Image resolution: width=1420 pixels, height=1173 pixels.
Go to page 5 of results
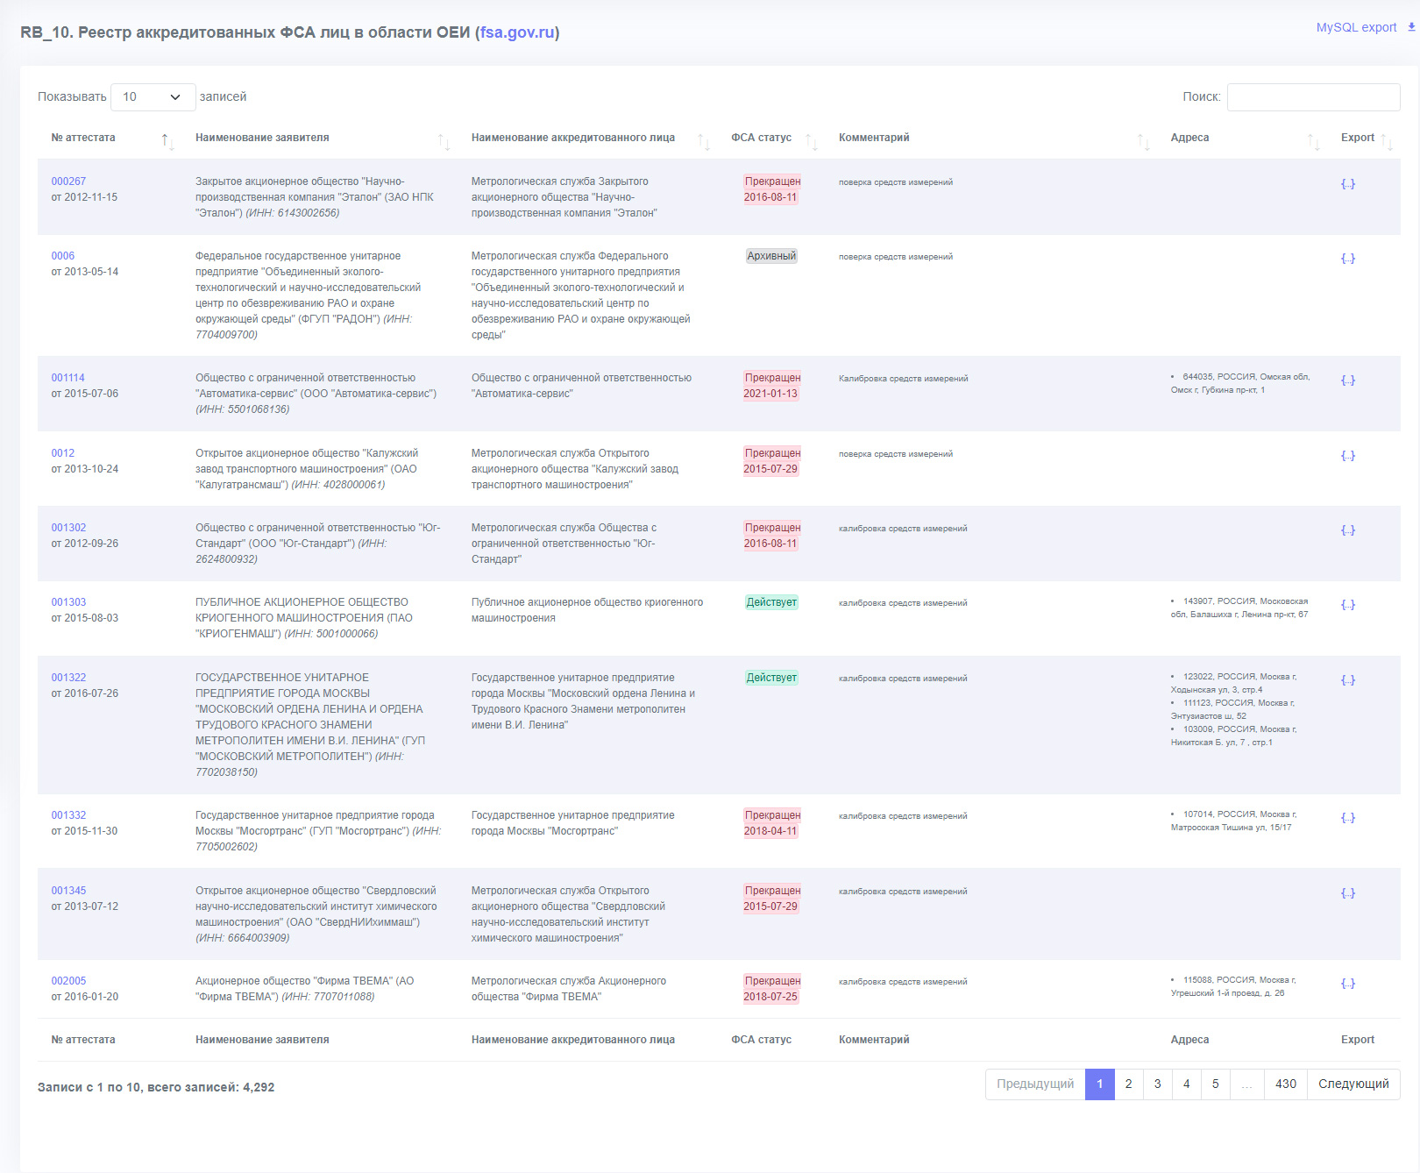[x=1215, y=1084]
